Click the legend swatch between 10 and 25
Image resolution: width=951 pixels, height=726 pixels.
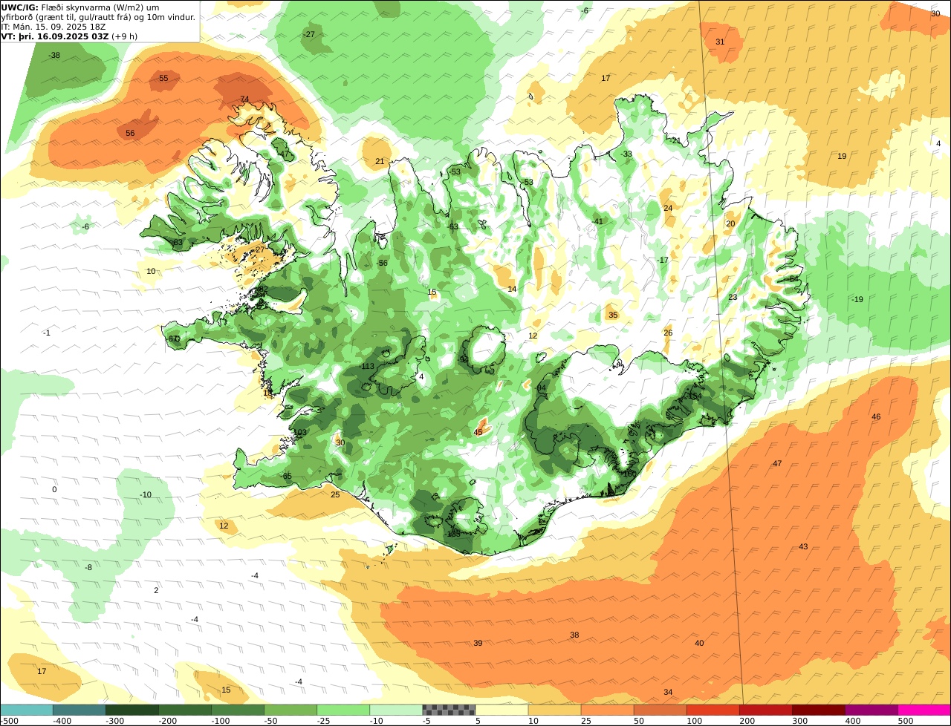[x=554, y=710]
